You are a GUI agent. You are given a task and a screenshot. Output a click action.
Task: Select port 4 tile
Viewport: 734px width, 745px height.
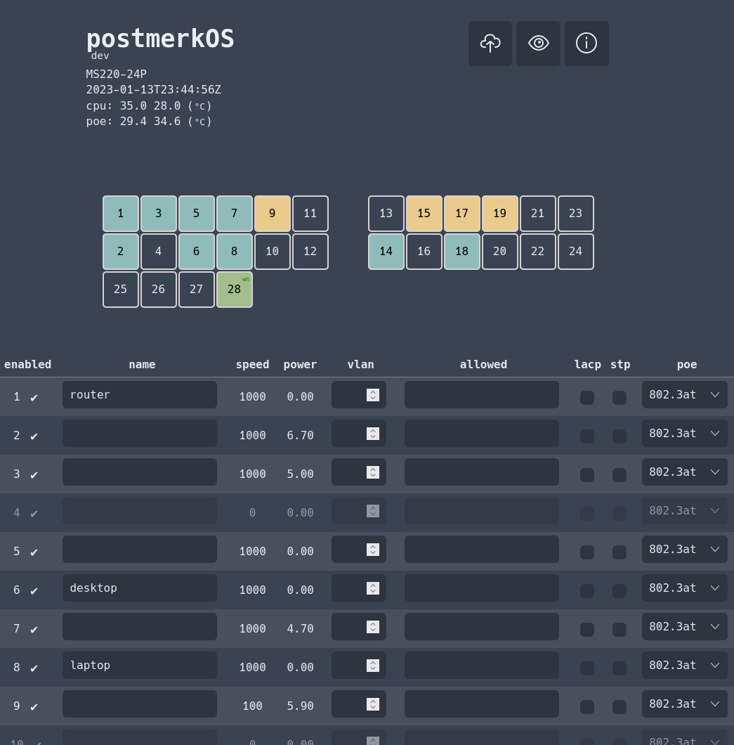(x=159, y=252)
